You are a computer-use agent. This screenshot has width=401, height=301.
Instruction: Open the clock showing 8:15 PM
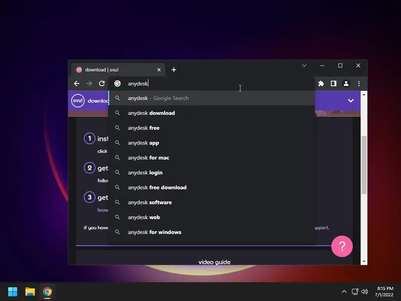[384, 292]
